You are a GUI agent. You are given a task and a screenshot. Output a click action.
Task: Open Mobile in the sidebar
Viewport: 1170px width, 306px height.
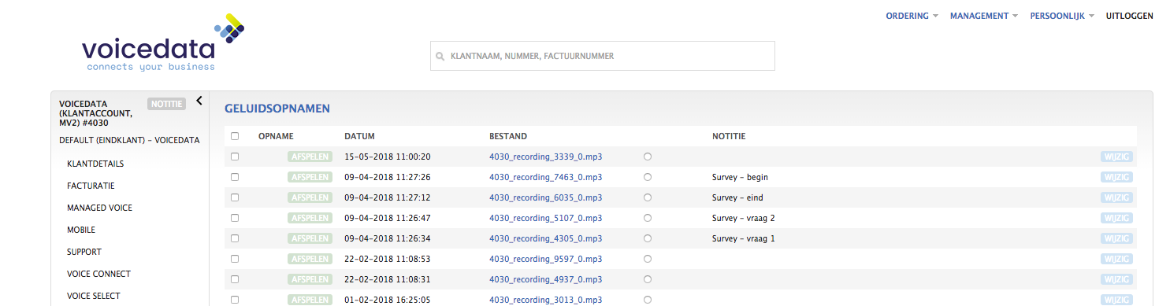pyautogui.click(x=81, y=230)
